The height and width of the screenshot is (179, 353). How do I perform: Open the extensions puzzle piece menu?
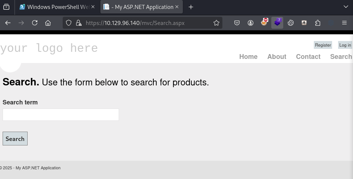(318, 23)
